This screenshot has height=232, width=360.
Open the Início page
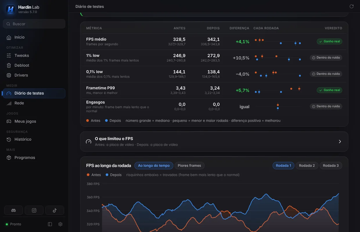point(34,37)
